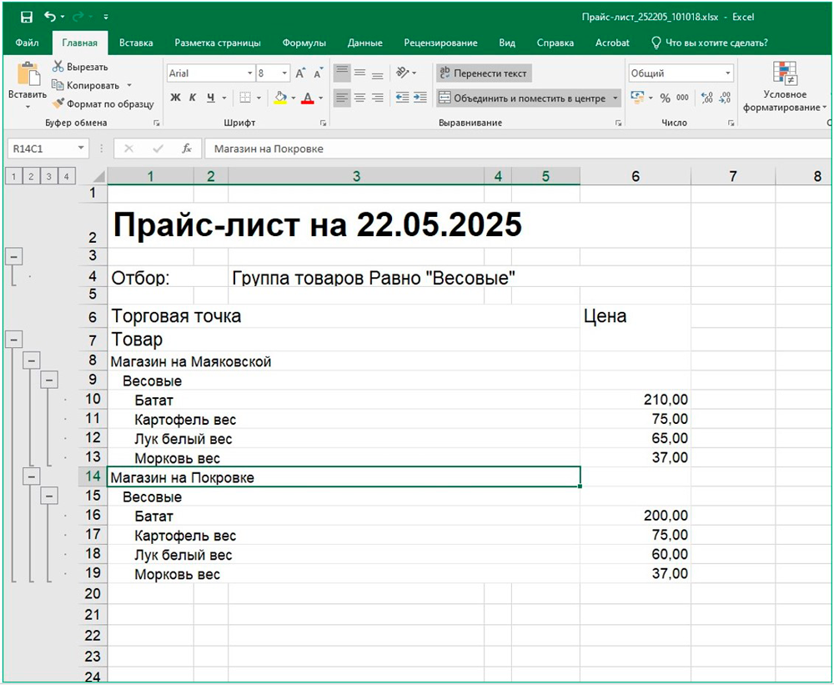Click the Insert Function fx icon
The height and width of the screenshot is (685, 834).
187,149
